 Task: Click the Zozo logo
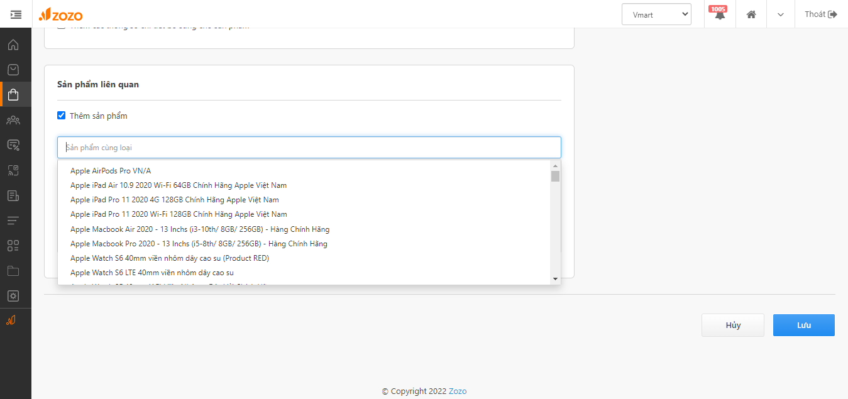click(x=60, y=14)
